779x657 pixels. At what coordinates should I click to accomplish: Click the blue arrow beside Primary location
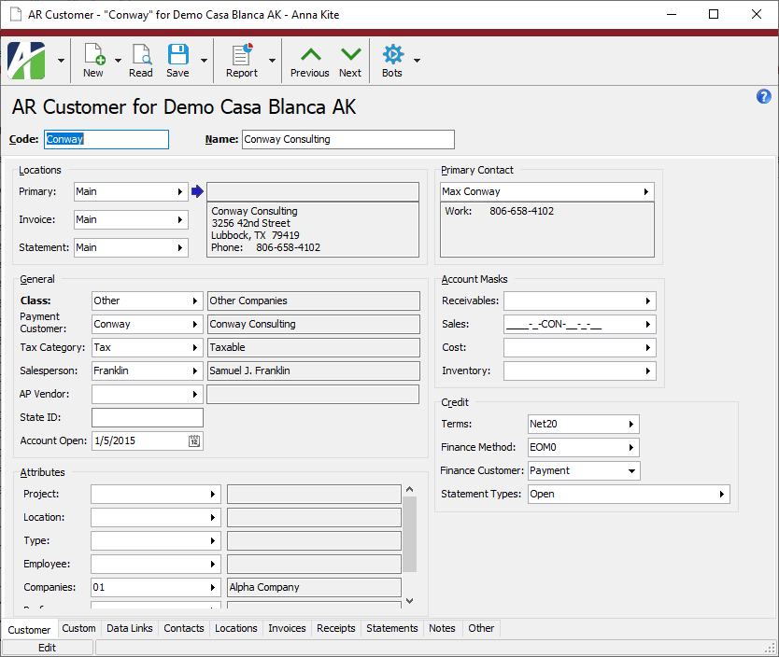click(197, 191)
